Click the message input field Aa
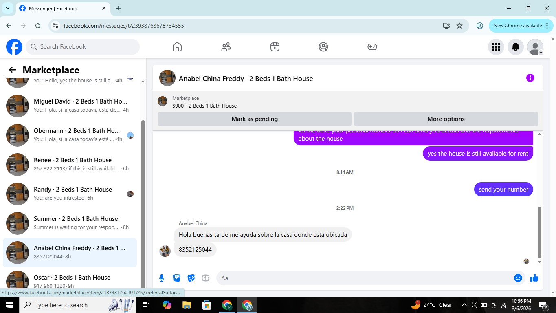The height and width of the screenshot is (313, 556). [x=365, y=278]
